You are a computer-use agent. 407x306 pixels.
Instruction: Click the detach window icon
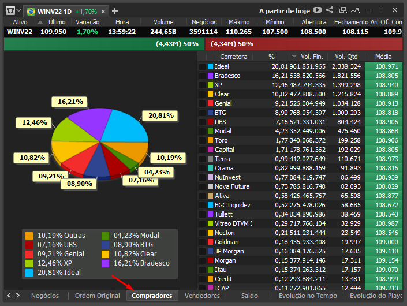pyautogui.click(x=343, y=10)
